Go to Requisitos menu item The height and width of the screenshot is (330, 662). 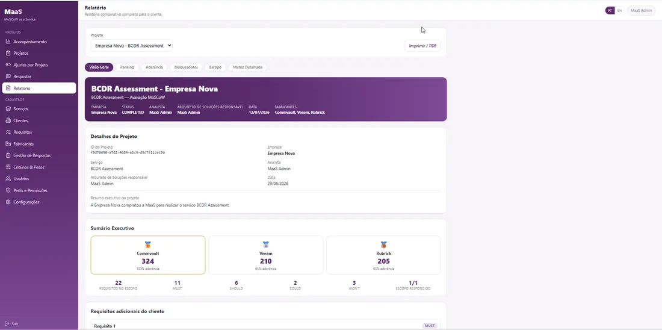pyautogui.click(x=39, y=132)
